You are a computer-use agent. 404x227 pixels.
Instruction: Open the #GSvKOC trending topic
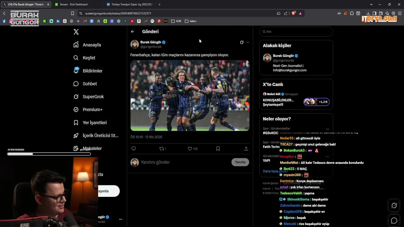click(270, 133)
